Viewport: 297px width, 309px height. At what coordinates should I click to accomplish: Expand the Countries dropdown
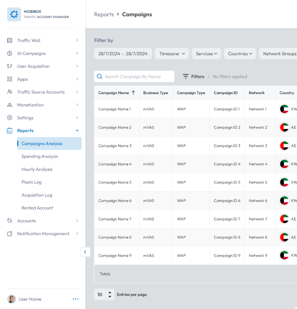pos(240,53)
